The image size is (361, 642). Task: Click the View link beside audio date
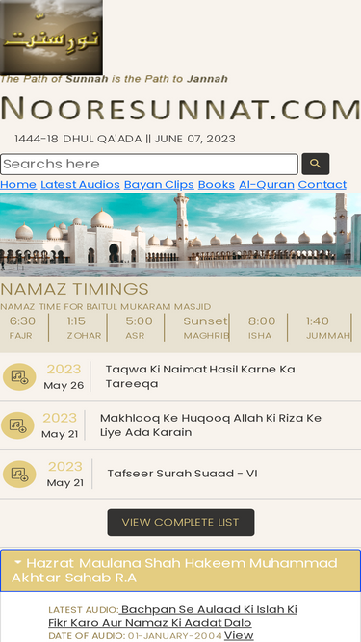click(239, 635)
